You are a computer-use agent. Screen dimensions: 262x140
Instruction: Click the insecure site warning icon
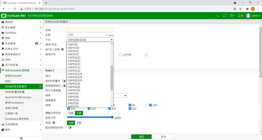(x=21, y=9)
